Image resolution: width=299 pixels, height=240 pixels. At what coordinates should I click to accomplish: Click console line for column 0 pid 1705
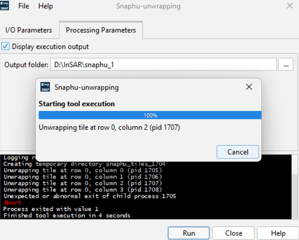[x=83, y=170]
